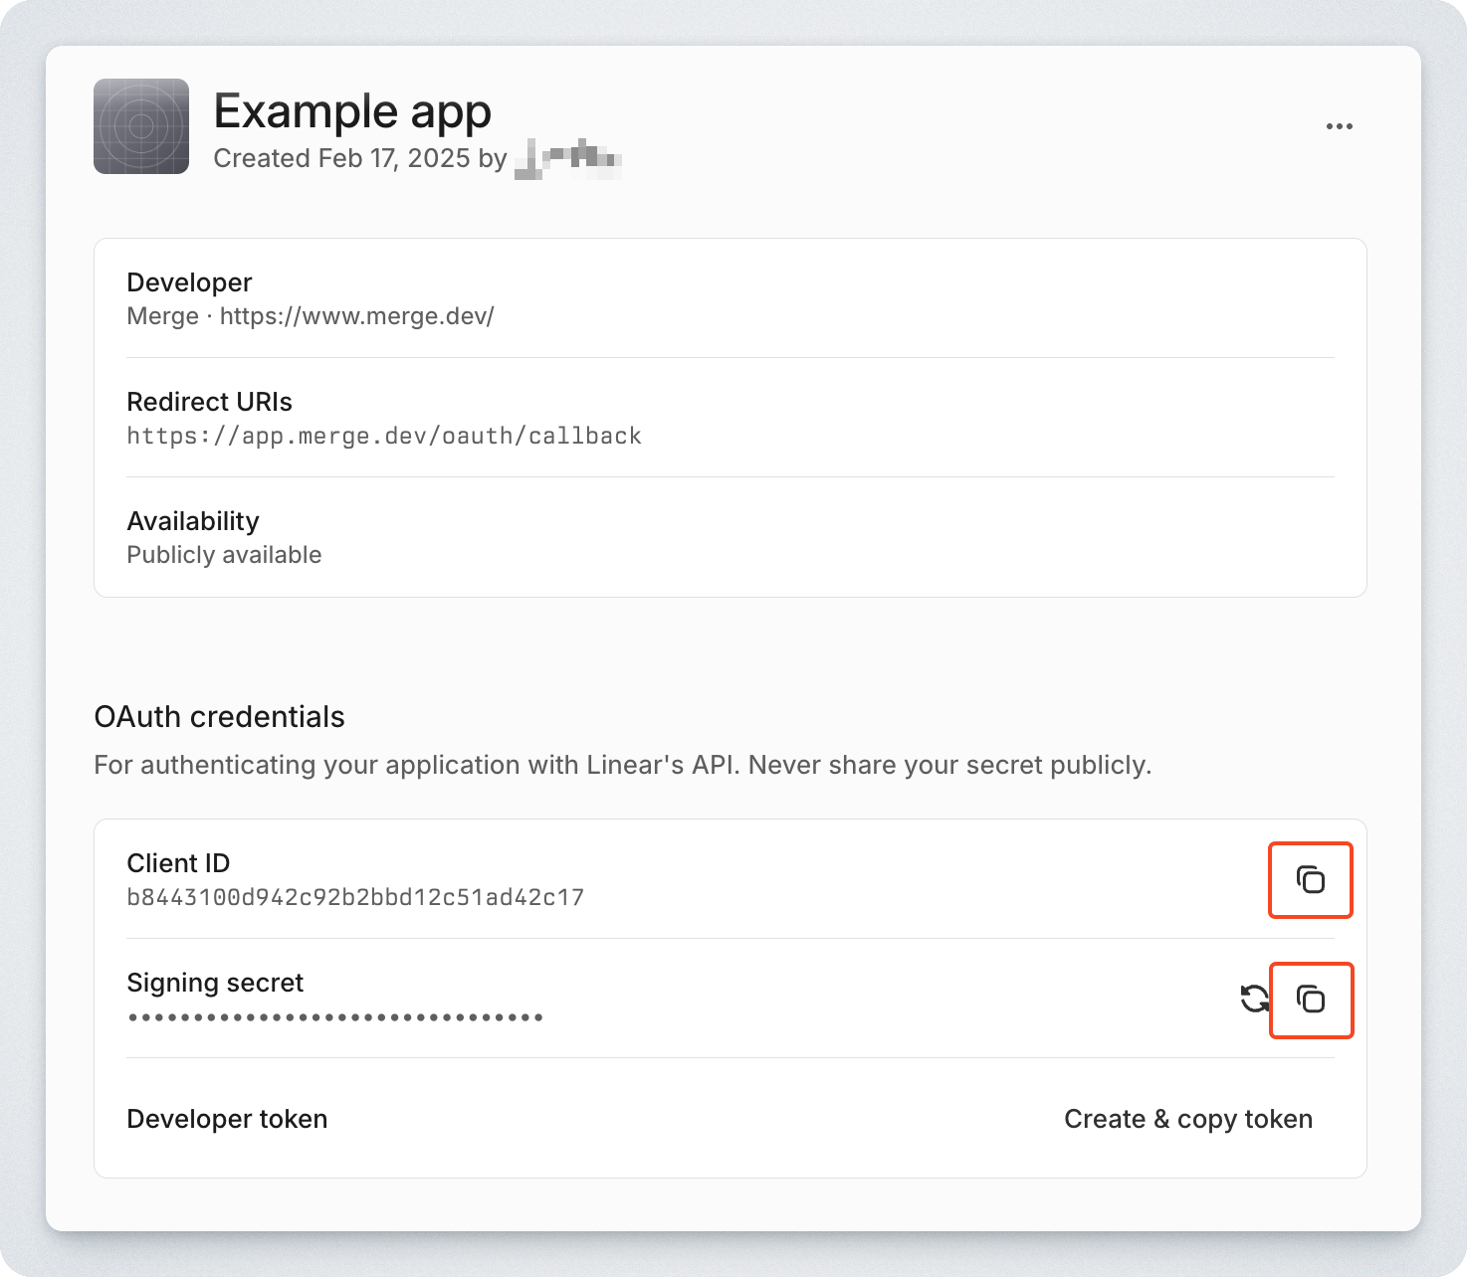Image resolution: width=1467 pixels, height=1277 pixels.
Task: Regenerate the signing secret
Action: coord(1254,999)
